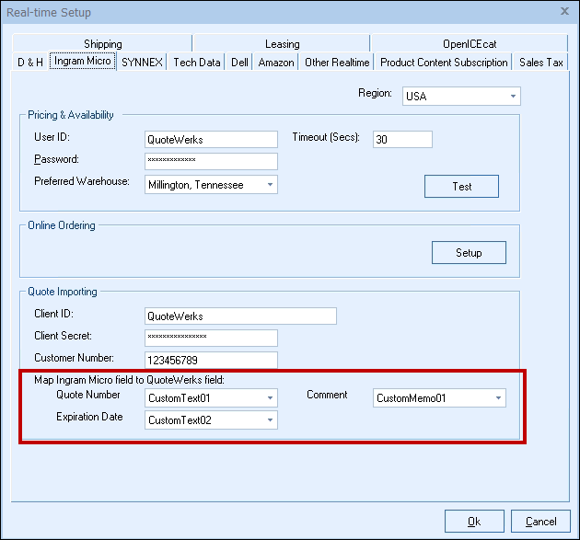Select the Ingram Micro tab
The height and width of the screenshot is (540, 580).
click(83, 61)
